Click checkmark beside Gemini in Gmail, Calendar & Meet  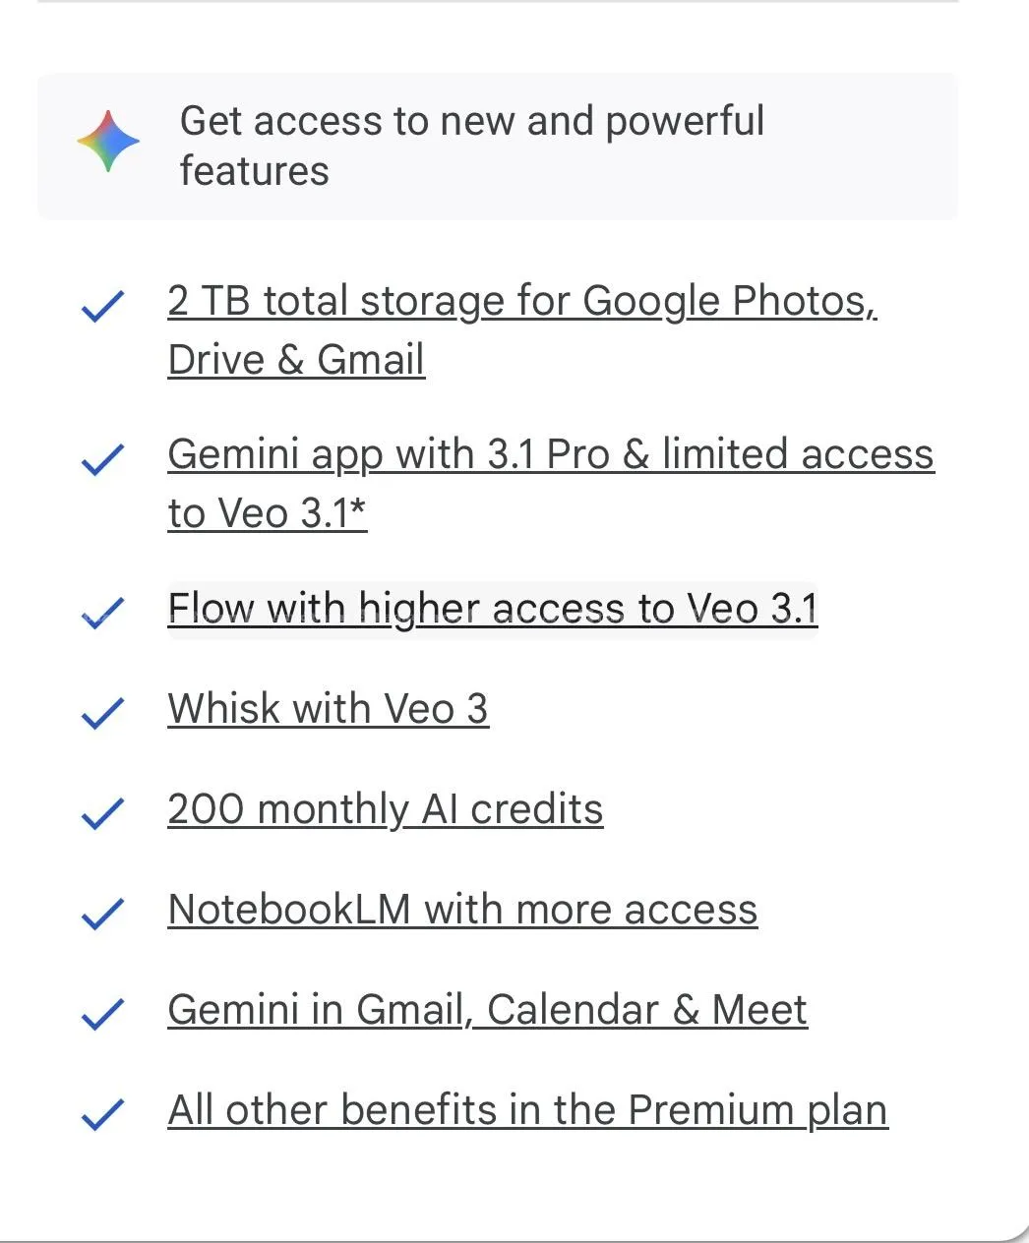point(102,1014)
